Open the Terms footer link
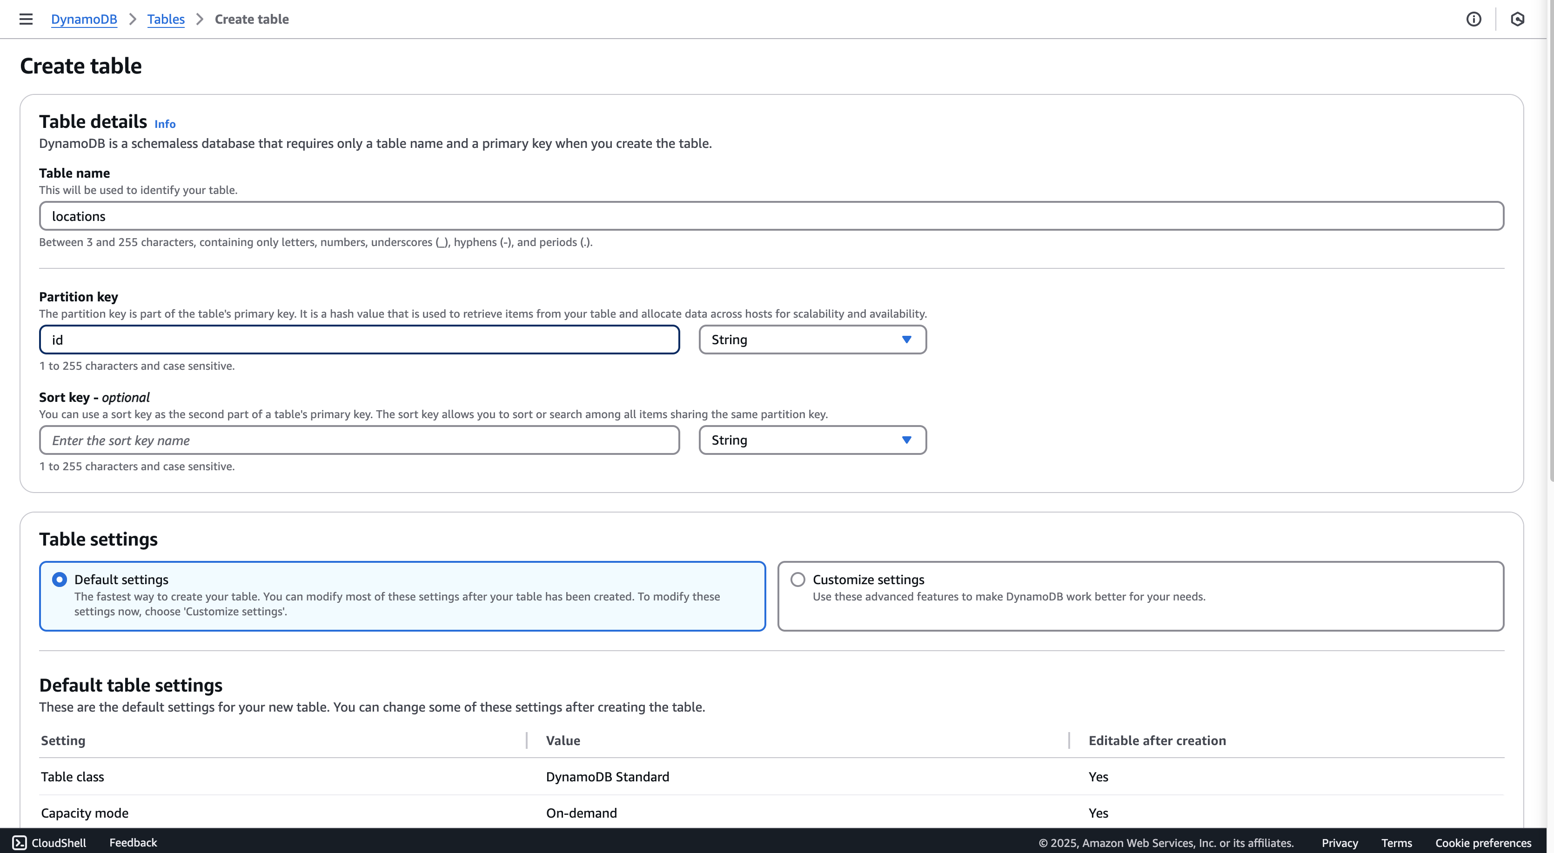Screen dimensions: 1554x853 pyautogui.click(x=1397, y=843)
